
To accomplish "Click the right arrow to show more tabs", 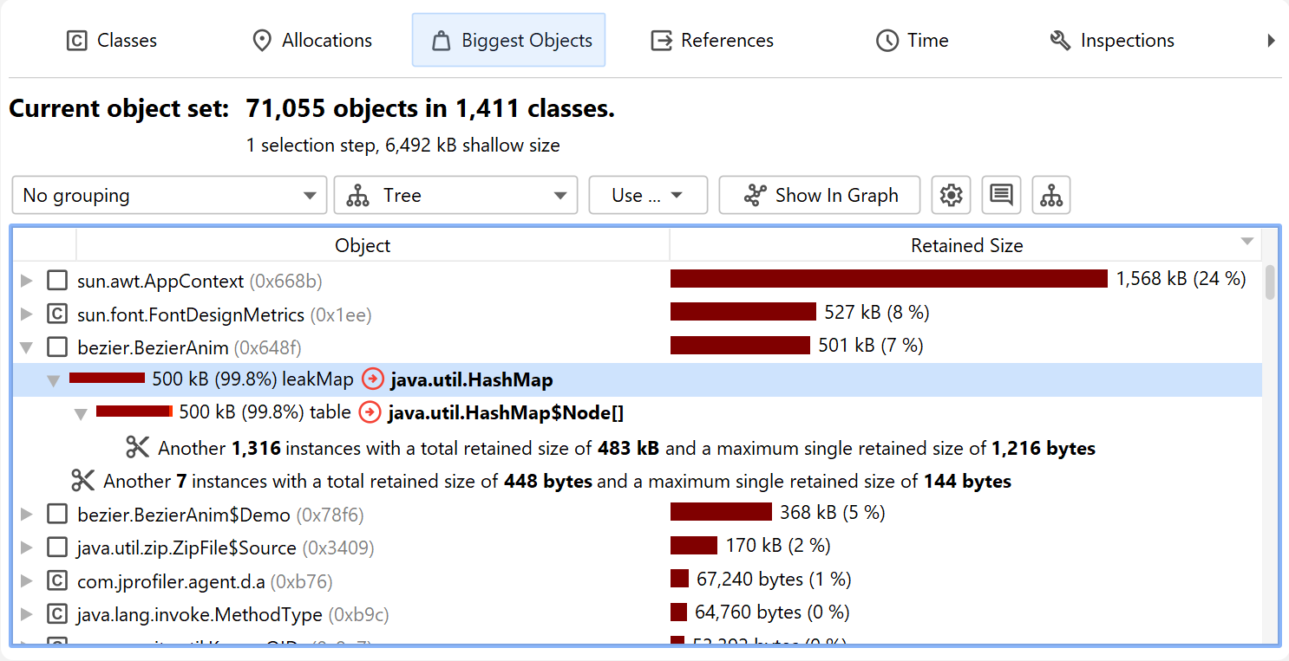I will (1271, 41).
